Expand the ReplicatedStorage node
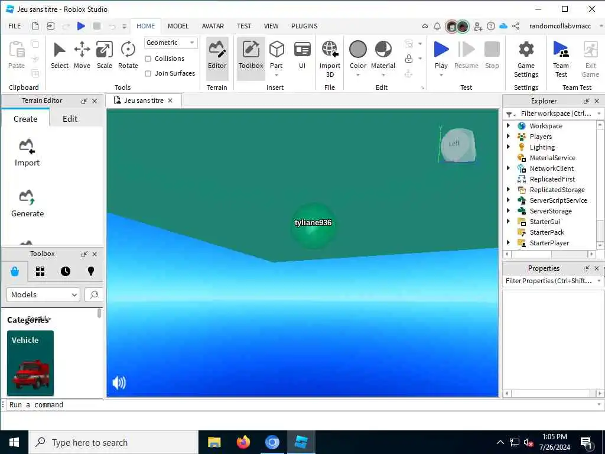The image size is (605, 454). 509,189
